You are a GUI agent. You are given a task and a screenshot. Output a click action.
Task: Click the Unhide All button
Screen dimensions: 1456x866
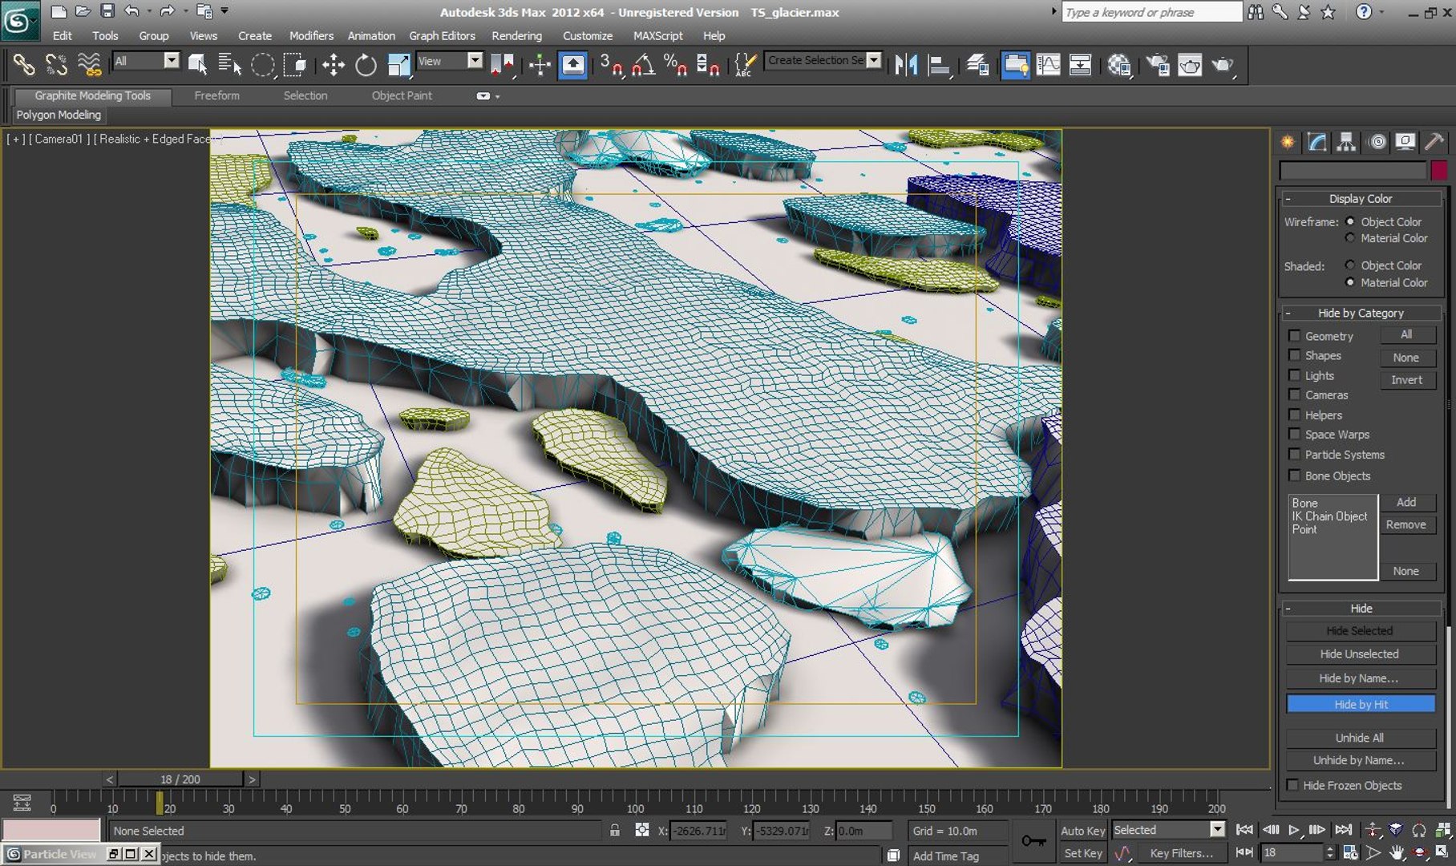[1360, 738]
